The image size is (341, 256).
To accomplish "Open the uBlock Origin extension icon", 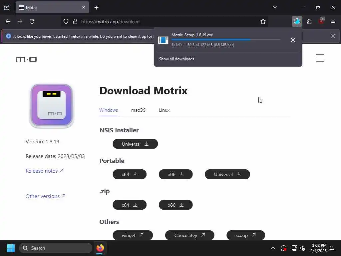I will (x=321, y=21).
